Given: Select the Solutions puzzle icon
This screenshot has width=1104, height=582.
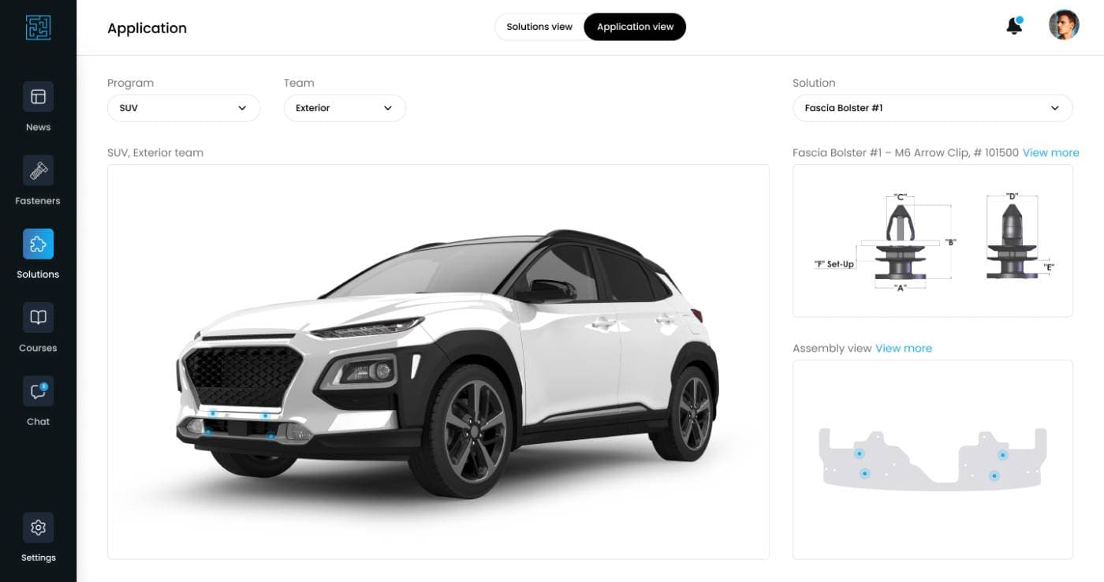Looking at the screenshot, I should (38, 244).
